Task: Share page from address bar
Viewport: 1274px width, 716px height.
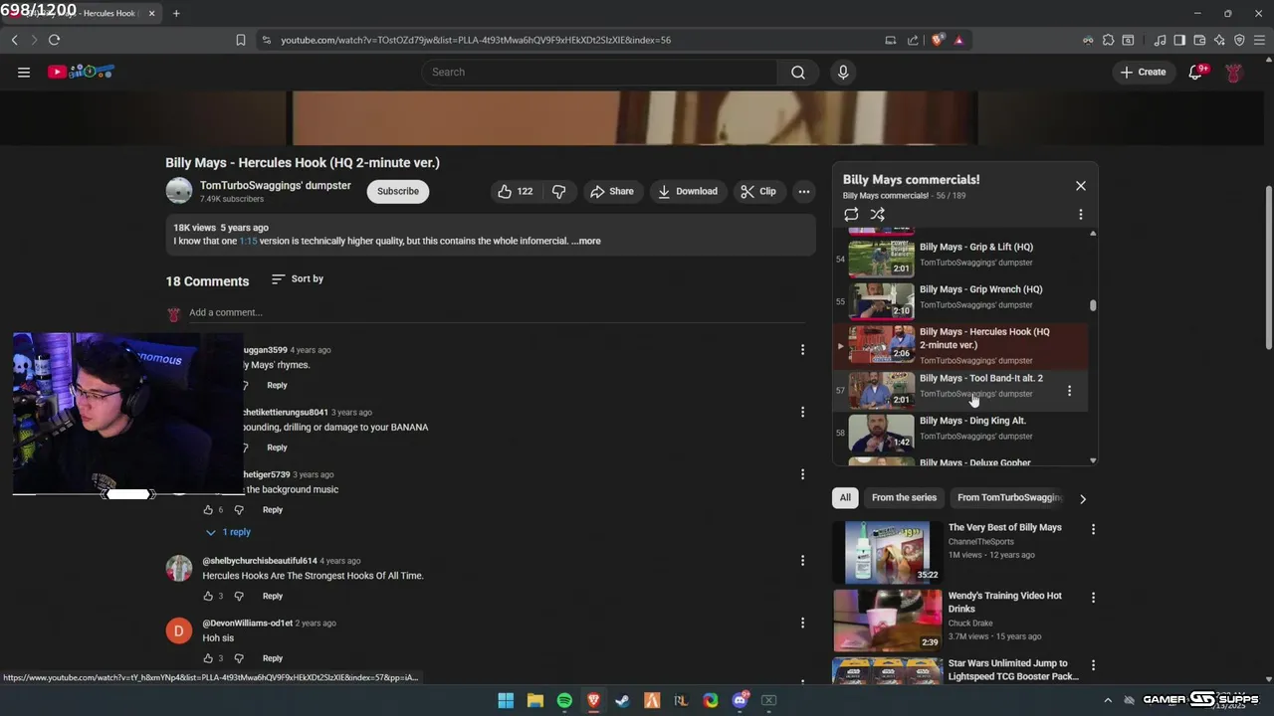Action: (x=913, y=40)
